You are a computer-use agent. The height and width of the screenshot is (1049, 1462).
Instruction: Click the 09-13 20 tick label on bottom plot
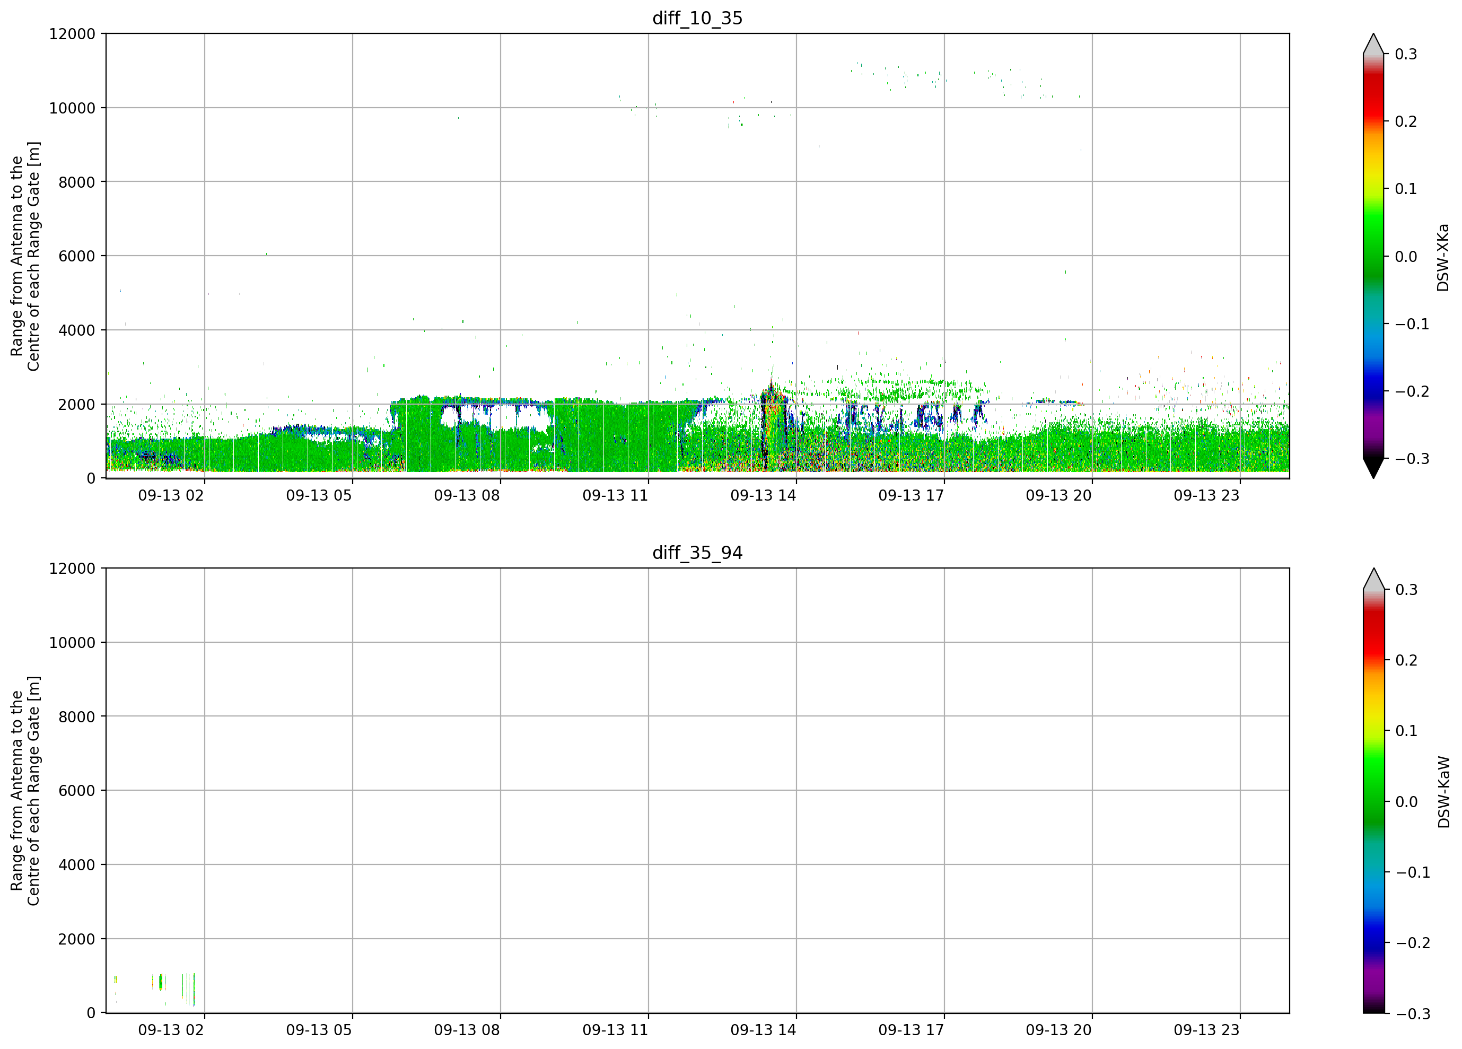pyautogui.click(x=1059, y=1030)
